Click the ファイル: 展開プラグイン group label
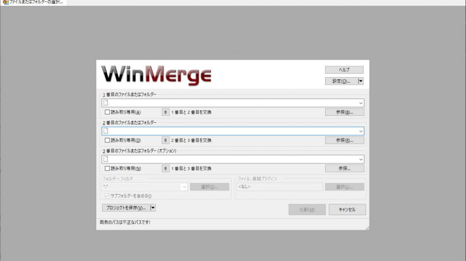Screen dimensions: 466x261 (x=257, y=179)
